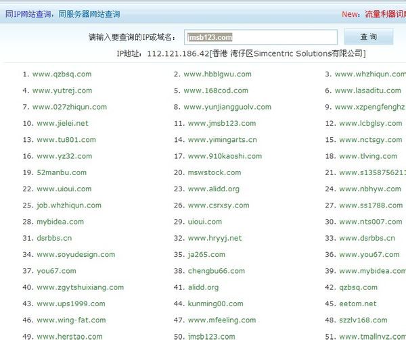
Task: Open 52manbu.com link
Action: coord(62,172)
